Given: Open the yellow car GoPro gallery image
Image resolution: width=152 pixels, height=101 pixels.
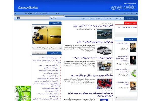Looking at the screenshot, I should click(x=47, y=35).
